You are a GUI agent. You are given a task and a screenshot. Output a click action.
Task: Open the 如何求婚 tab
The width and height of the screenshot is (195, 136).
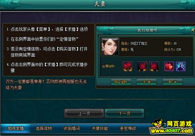pyautogui.click(x=16, y=129)
